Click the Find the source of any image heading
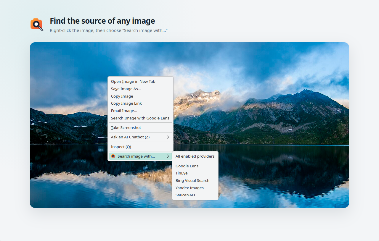The width and height of the screenshot is (379, 241). (102, 21)
